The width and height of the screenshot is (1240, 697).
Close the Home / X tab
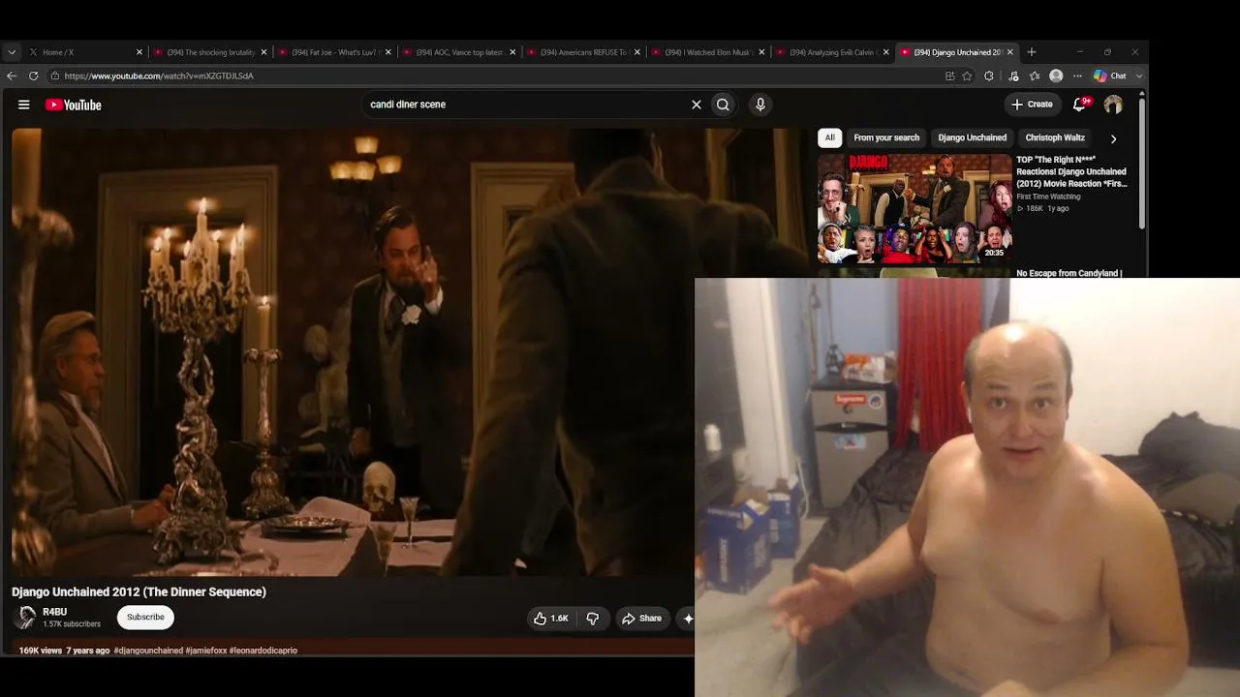tap(139, 52)
